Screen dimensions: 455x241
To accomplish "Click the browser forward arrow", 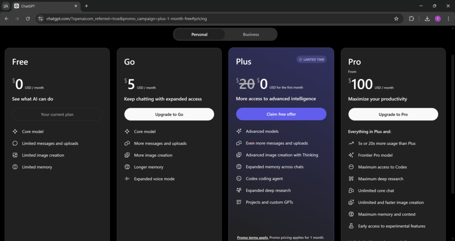I will tap(17, 19).
